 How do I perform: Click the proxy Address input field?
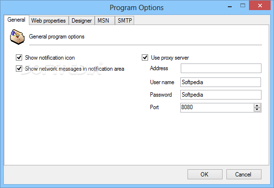point(221,68)
